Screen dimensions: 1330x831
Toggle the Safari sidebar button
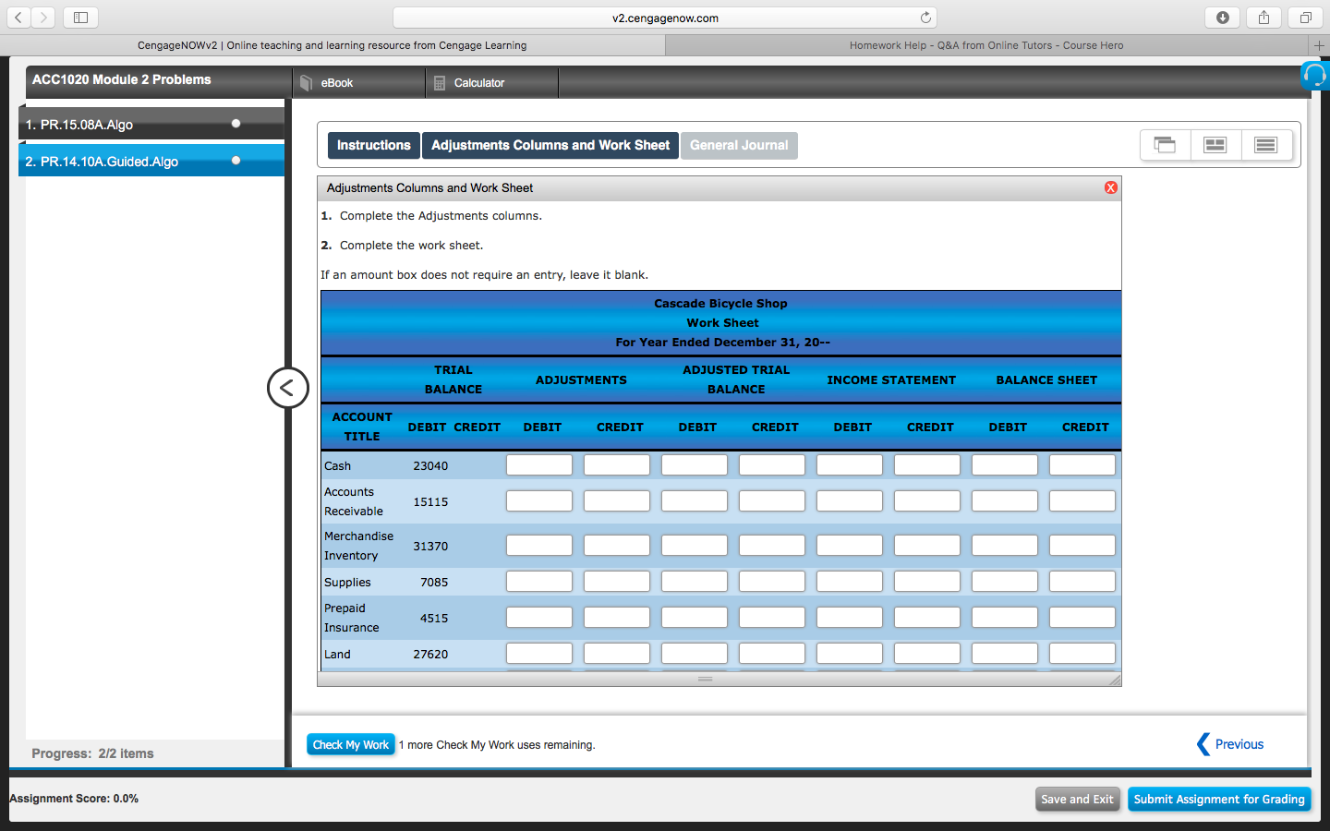80,18
